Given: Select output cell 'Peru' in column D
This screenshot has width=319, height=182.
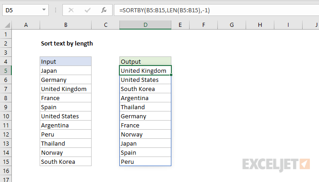Looking at the screenshot, I should pyautogui.click(x=145, y=162).
